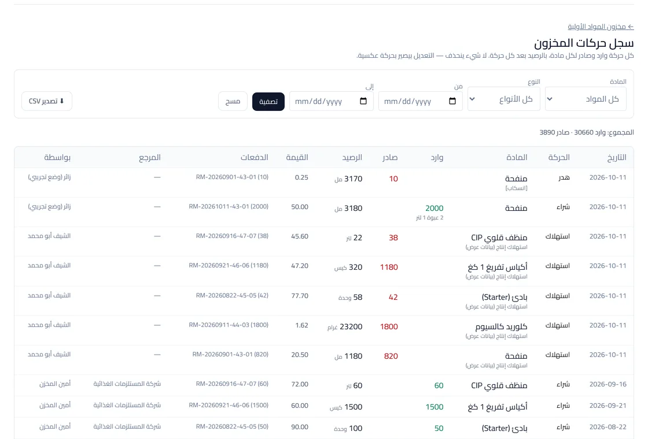Screen dimensions: 648x439
Task: Apply filters with the تصفية button
Action: point(268,102)
